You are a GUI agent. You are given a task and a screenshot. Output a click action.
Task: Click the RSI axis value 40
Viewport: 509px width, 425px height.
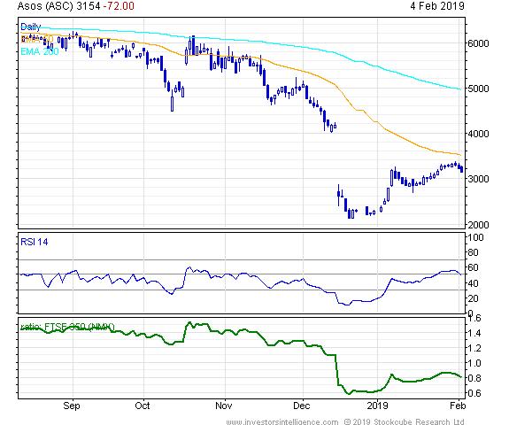tap(473, 283)
